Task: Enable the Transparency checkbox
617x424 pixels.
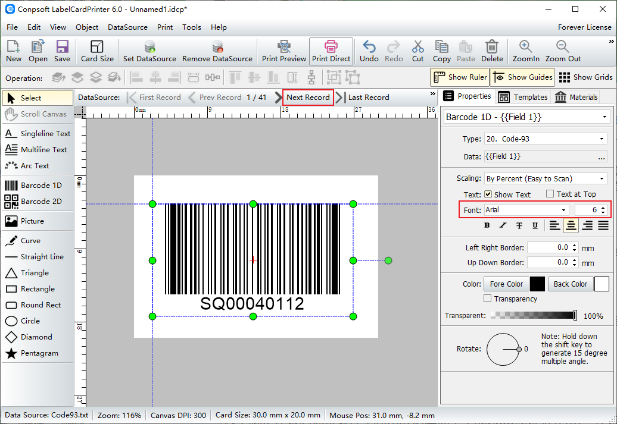Action: [x=488, y=299]
